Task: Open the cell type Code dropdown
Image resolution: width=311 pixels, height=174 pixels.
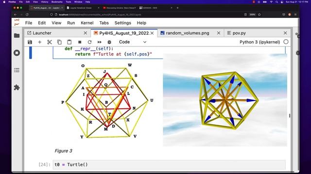Action: pos(133,42)
